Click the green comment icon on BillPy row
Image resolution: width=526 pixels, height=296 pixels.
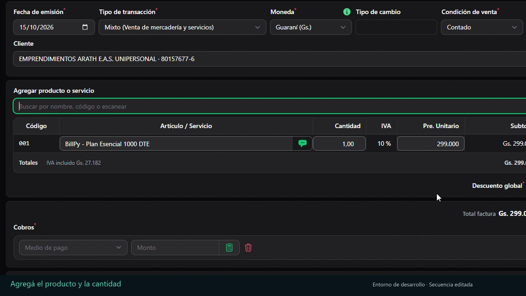(302, 143)
